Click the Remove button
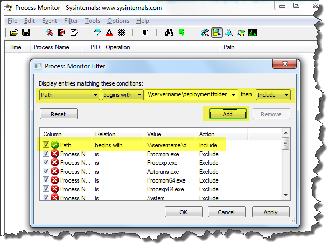Screen dimensions: 335x251 (271, 114)
